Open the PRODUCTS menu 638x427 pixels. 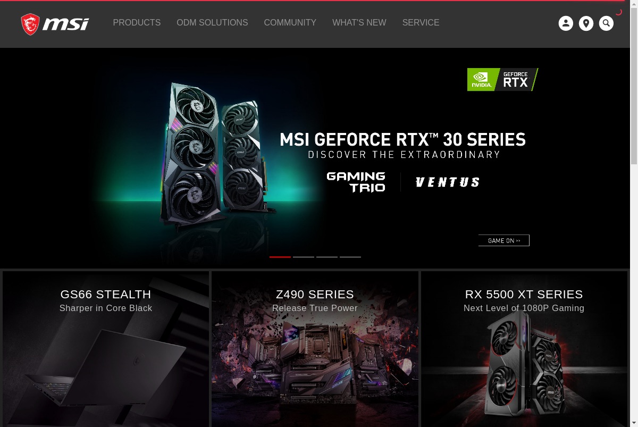137,23
